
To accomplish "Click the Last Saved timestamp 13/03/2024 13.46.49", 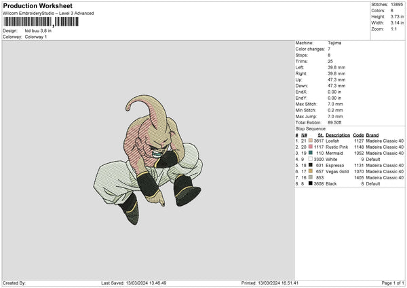I will click(146, 283).
